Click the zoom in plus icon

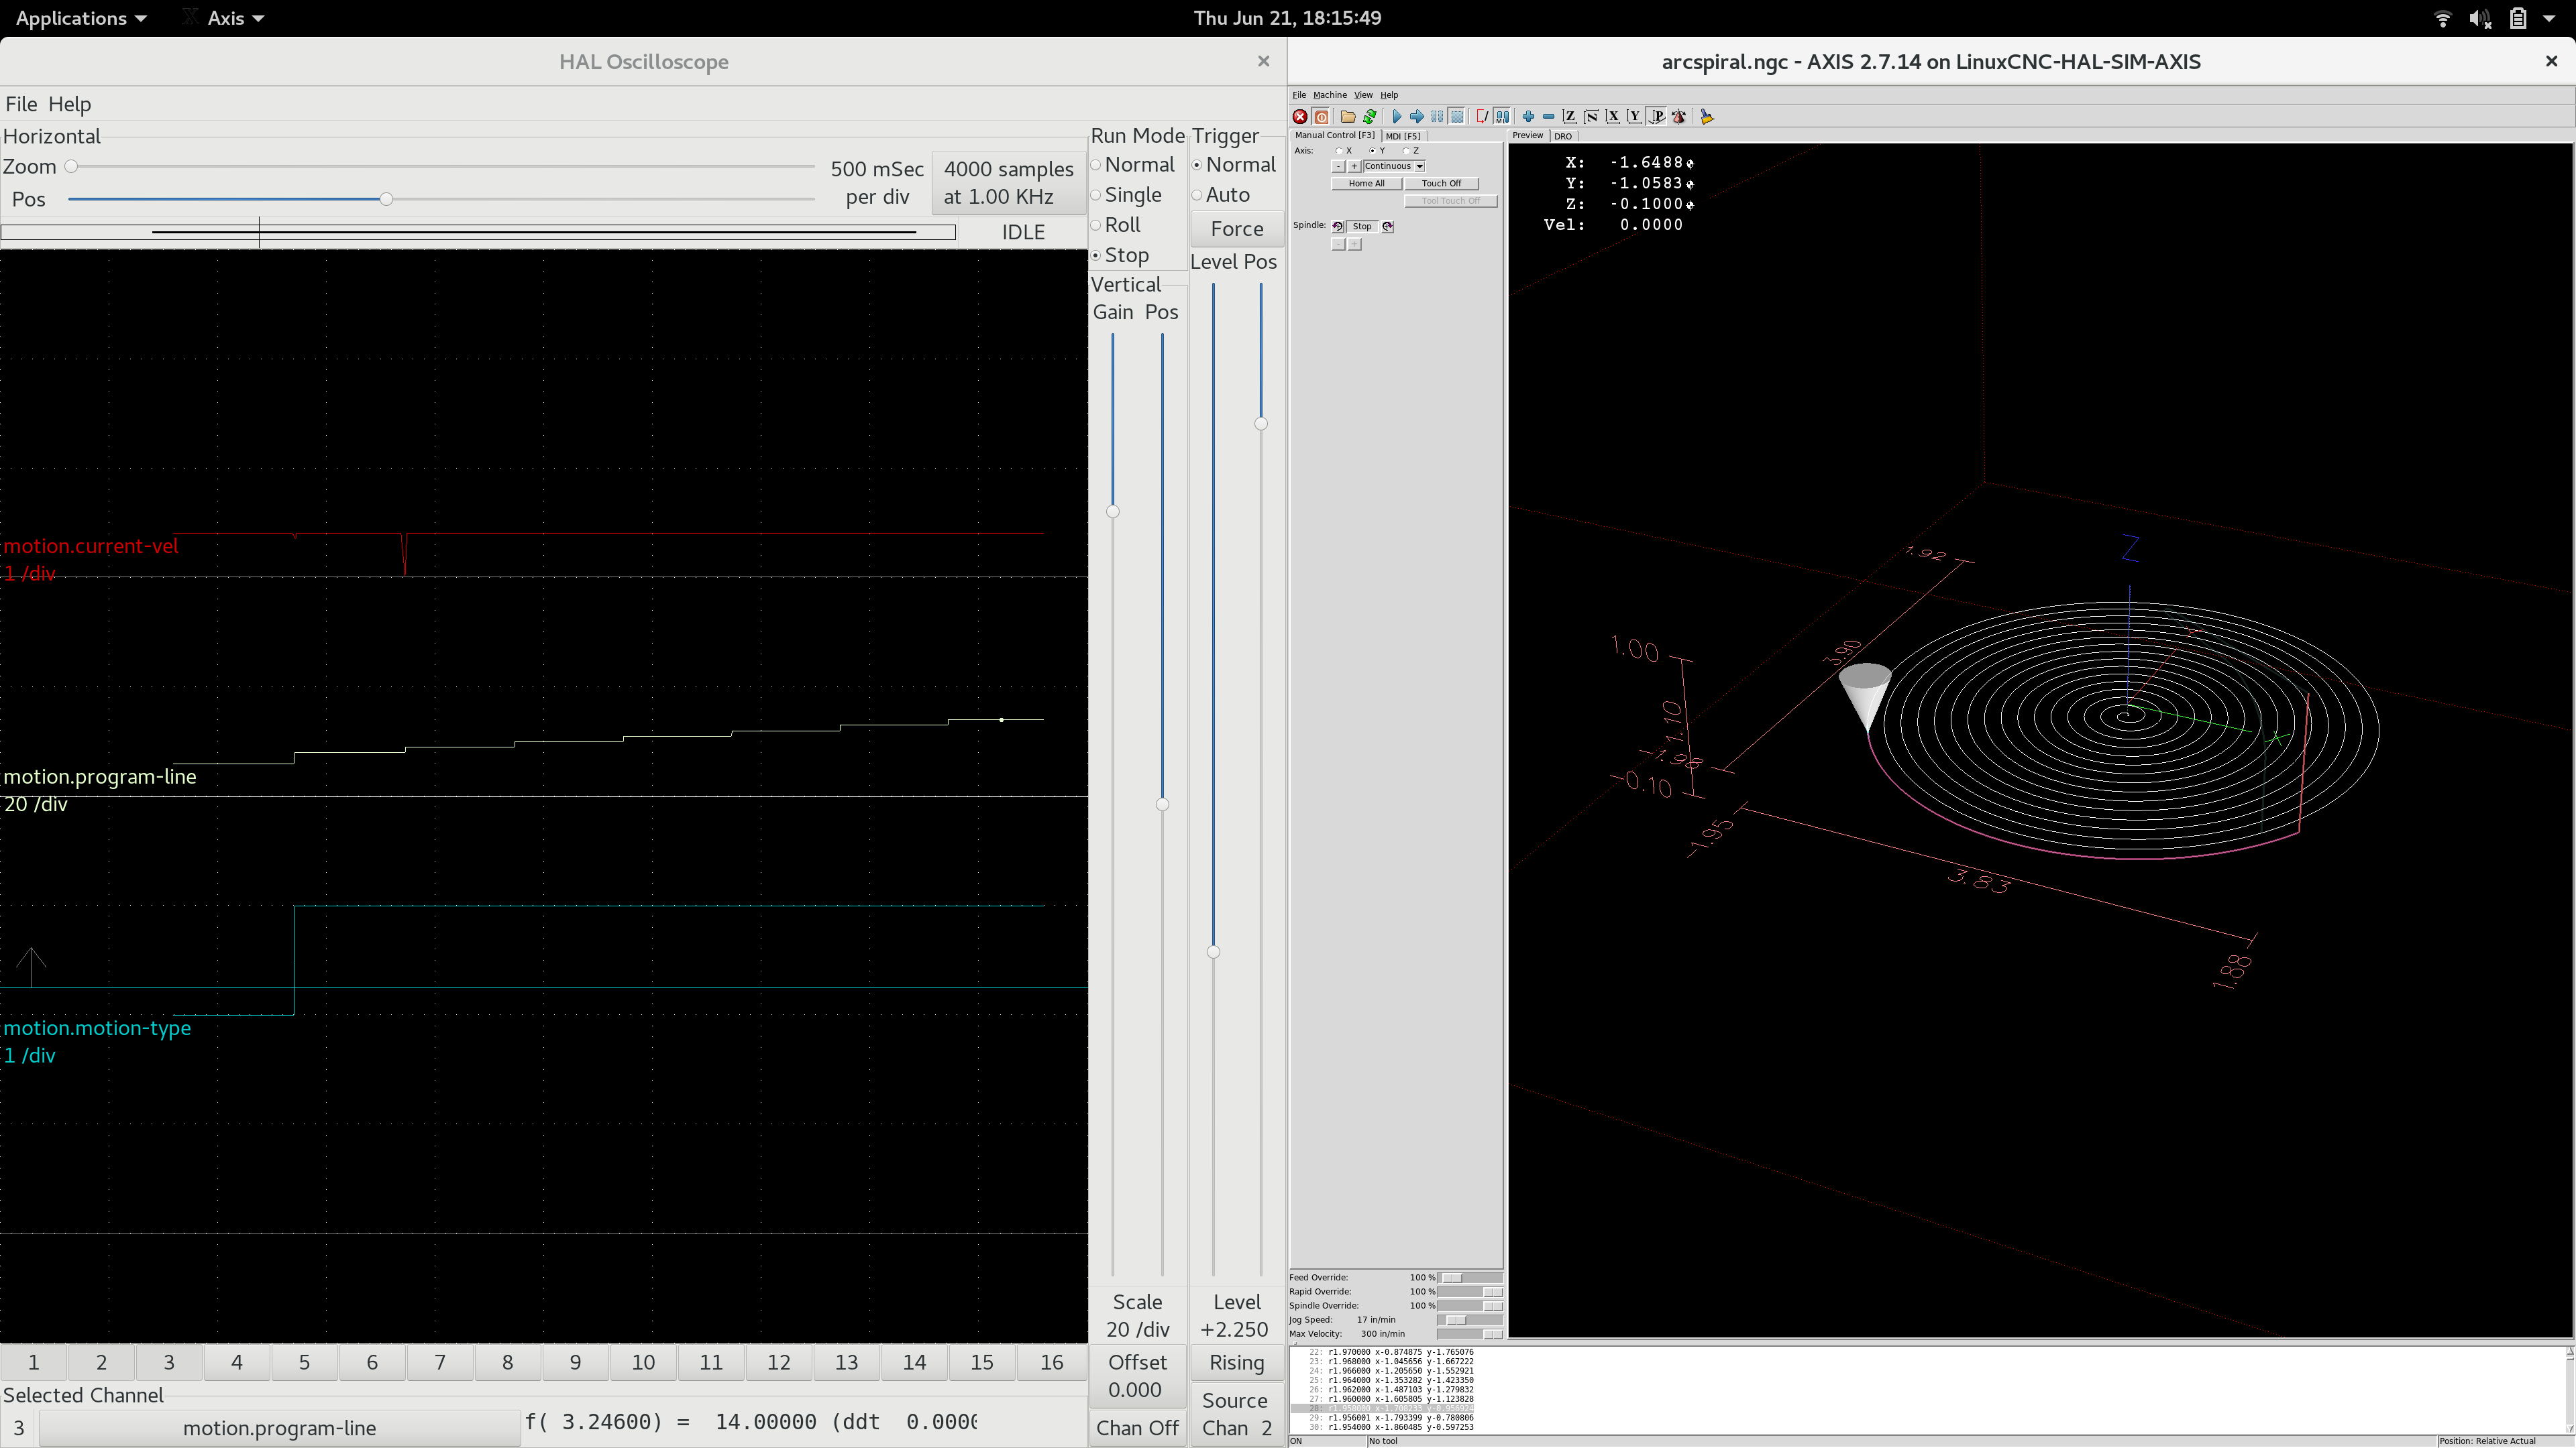(1528, 117)
